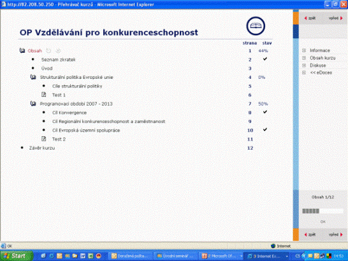Image resolution: width=348 pixels, height=261 pixels.
Task: Open Cíl Konvergence page
Action: [x=69, y=113]
